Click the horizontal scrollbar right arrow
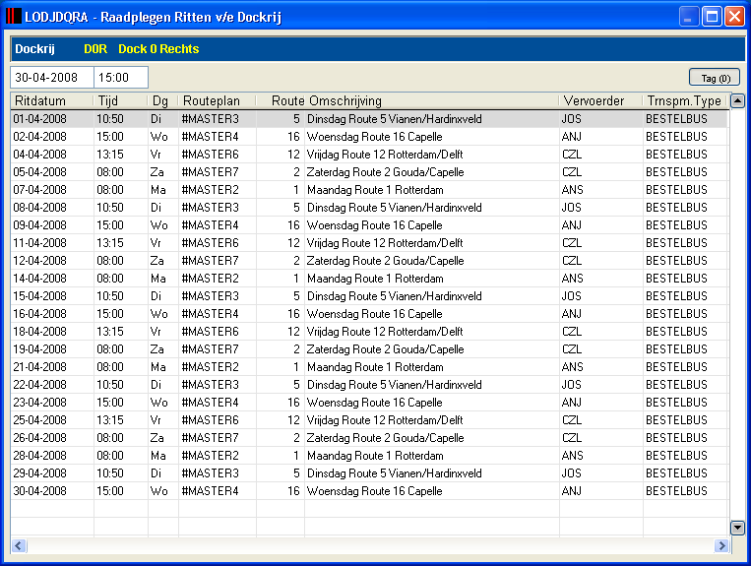Viewport: 751px width, 566px height. click(x=721, y=545)
